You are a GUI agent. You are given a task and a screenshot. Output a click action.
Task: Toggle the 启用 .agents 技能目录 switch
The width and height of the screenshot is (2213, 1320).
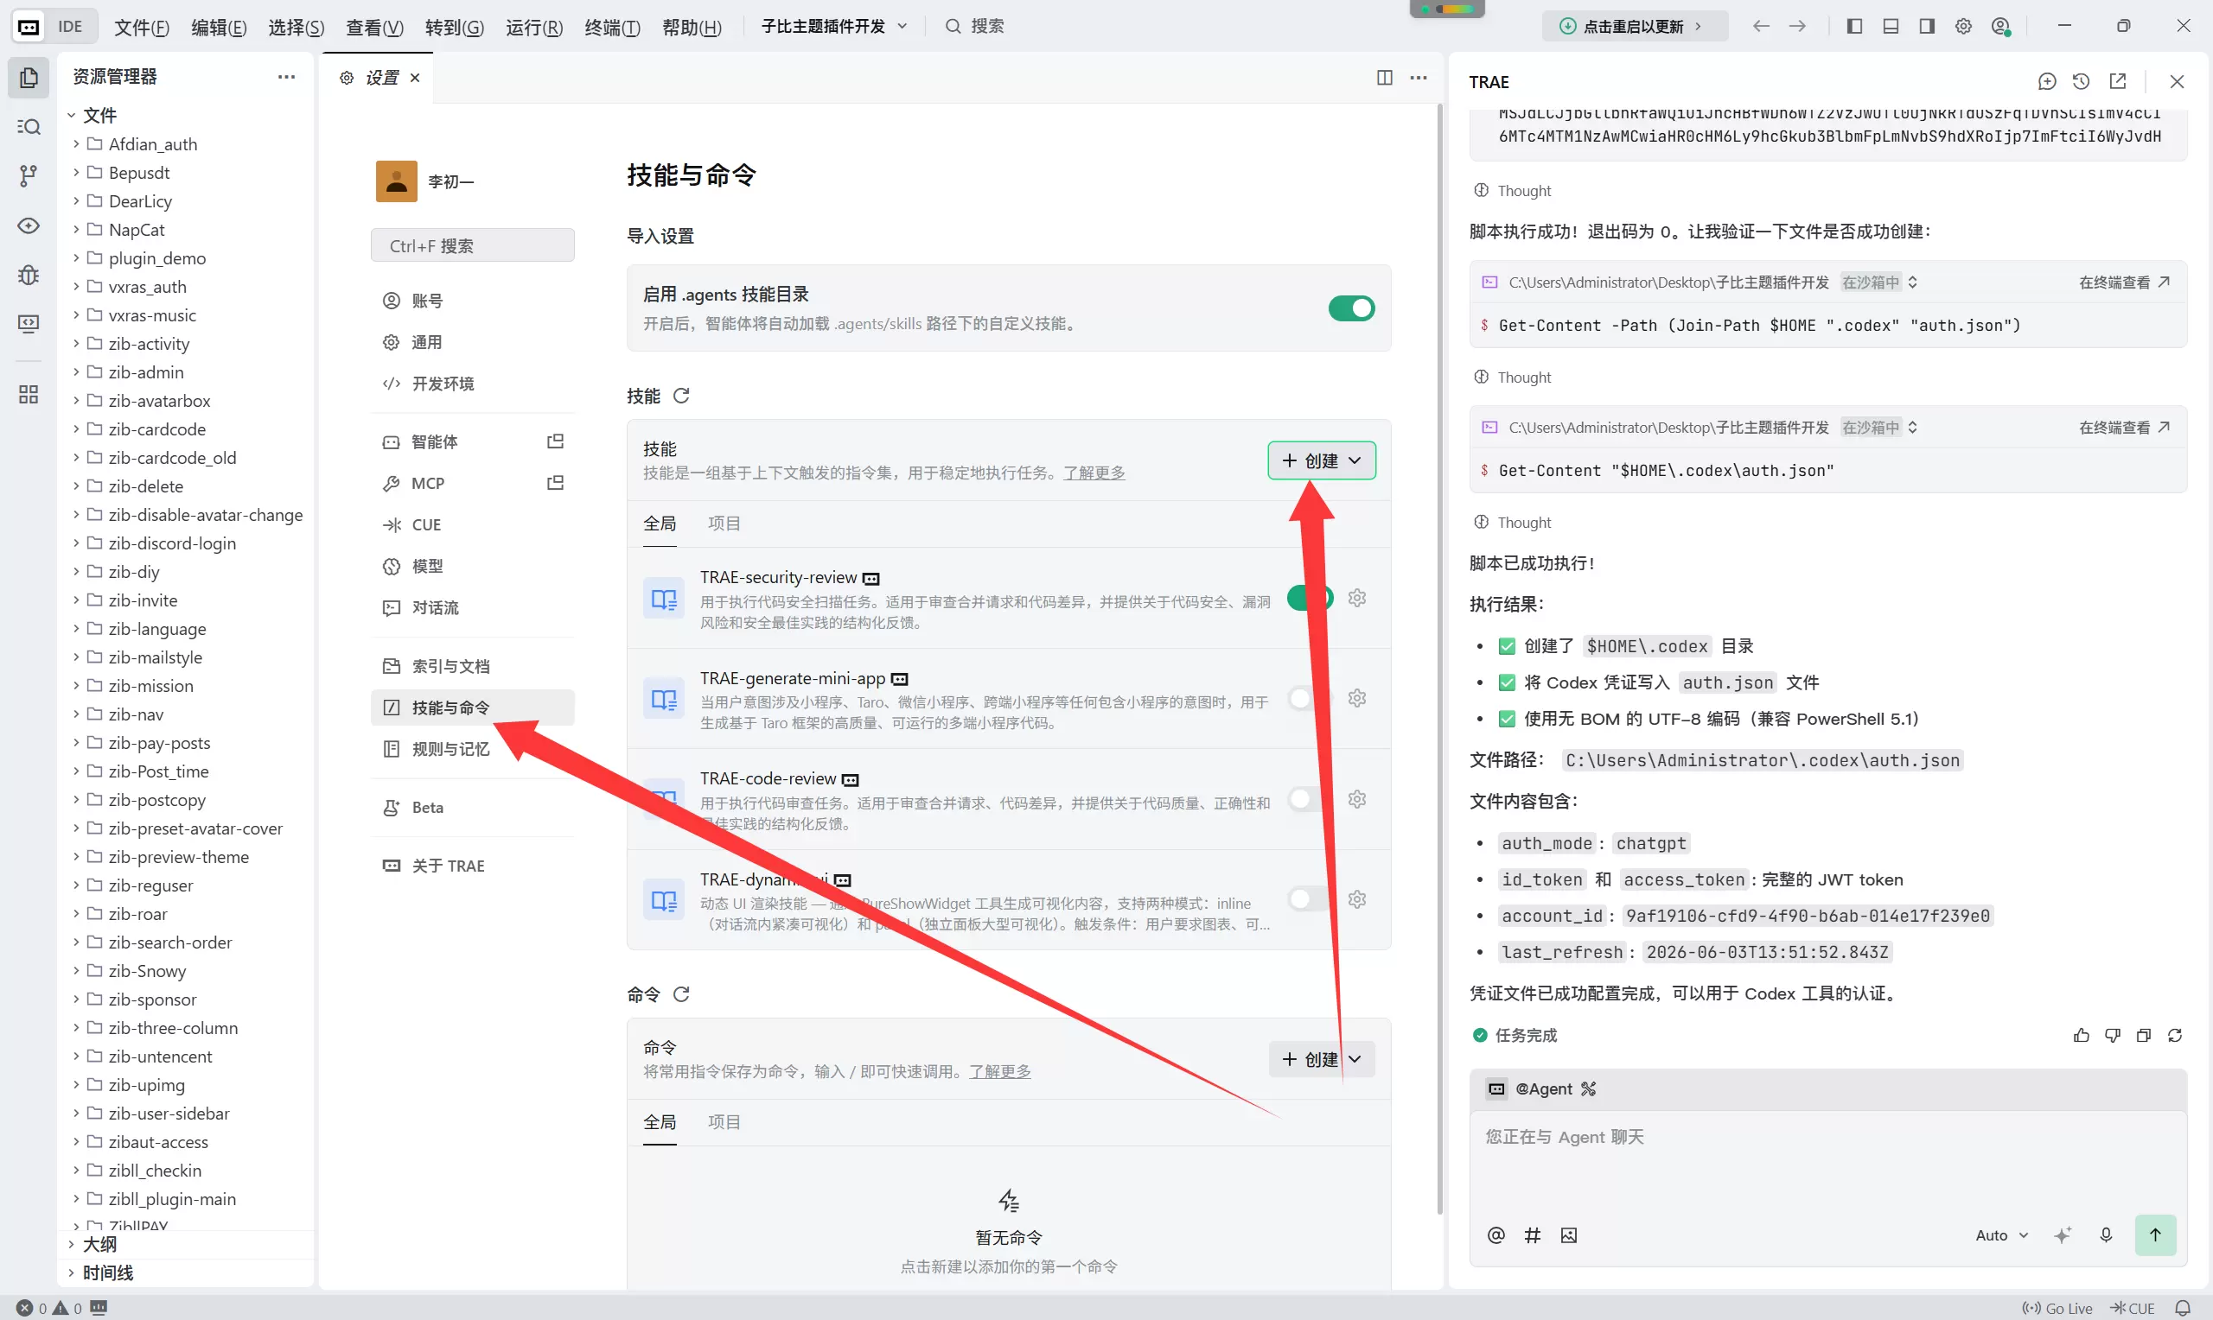(1351, 308)
